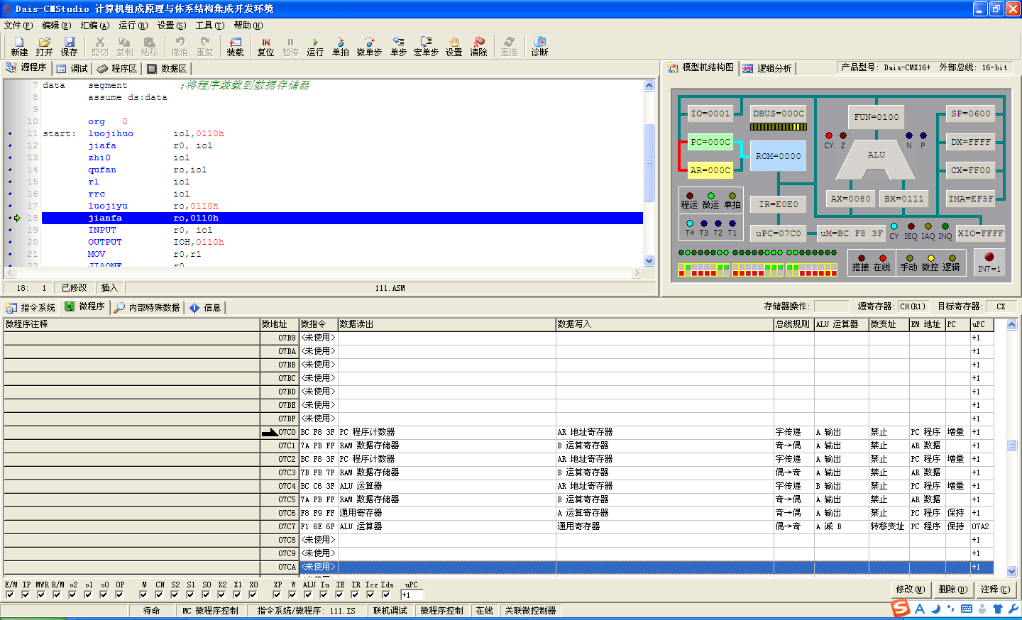Click the tray keyboard icon
The image size is (1022, 620).
pyautogui.click(x=967, y=609)
